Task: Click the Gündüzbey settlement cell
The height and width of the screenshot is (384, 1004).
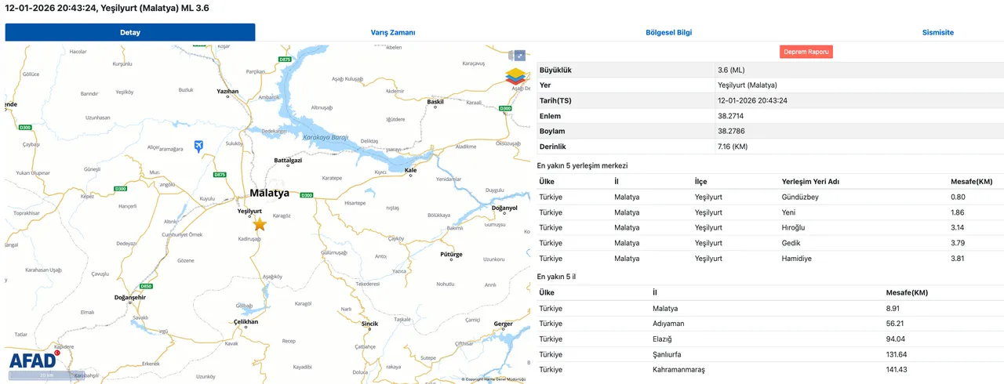Action: tap(800, 197)
